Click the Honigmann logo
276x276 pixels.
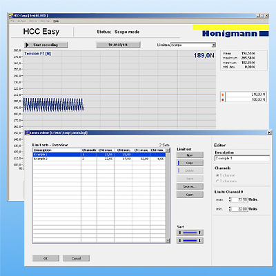(235, 34)
